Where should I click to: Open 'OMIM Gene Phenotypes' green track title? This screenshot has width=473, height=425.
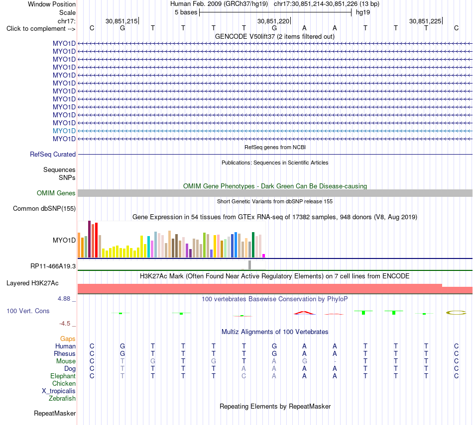275,186
